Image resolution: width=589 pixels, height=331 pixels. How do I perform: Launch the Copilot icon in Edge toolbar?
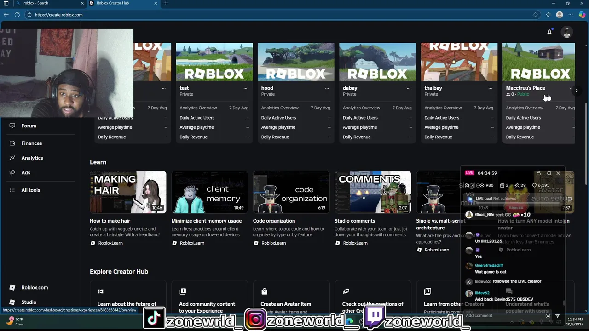coord(582,15)
